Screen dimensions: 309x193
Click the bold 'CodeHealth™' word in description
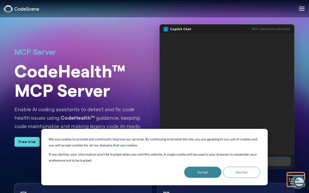[x=78, y=118]
